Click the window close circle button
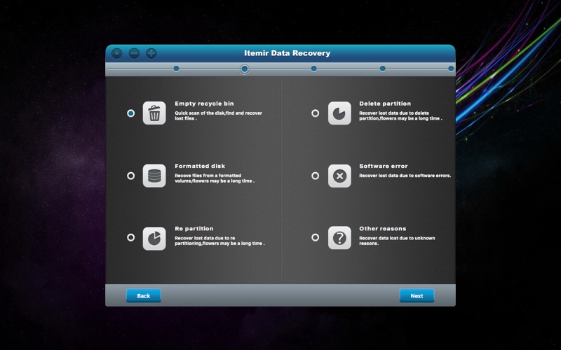 point(116,54)
